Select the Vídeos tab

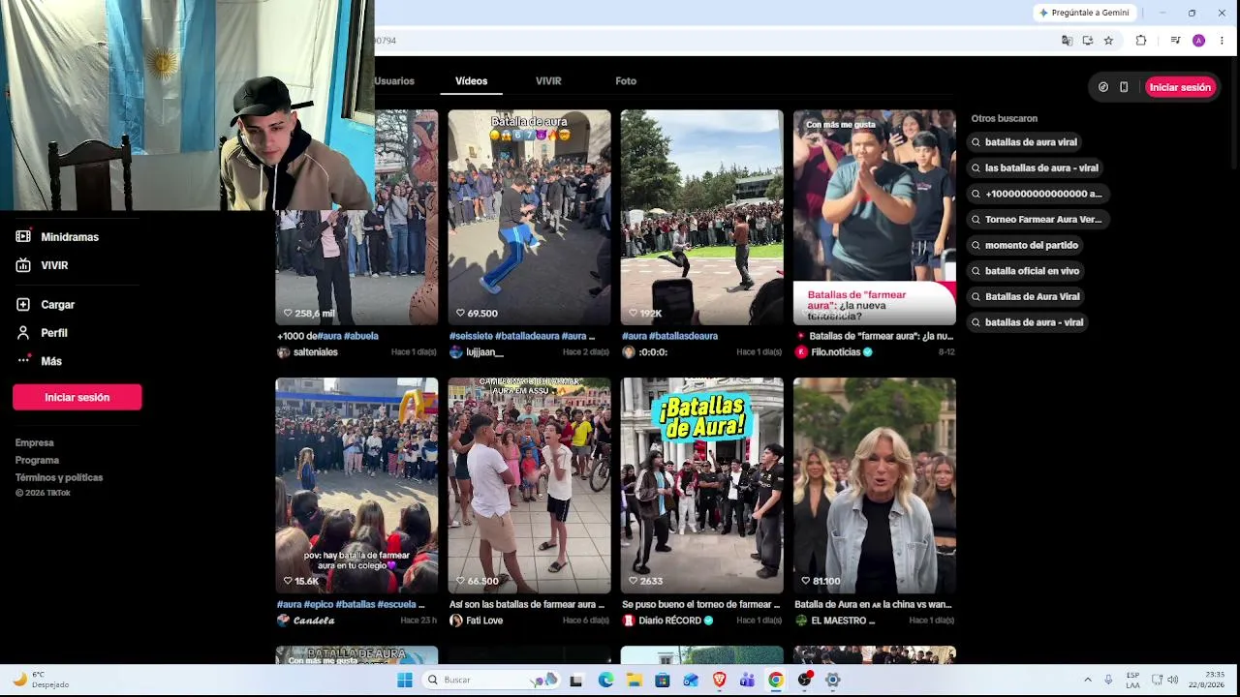472,81
